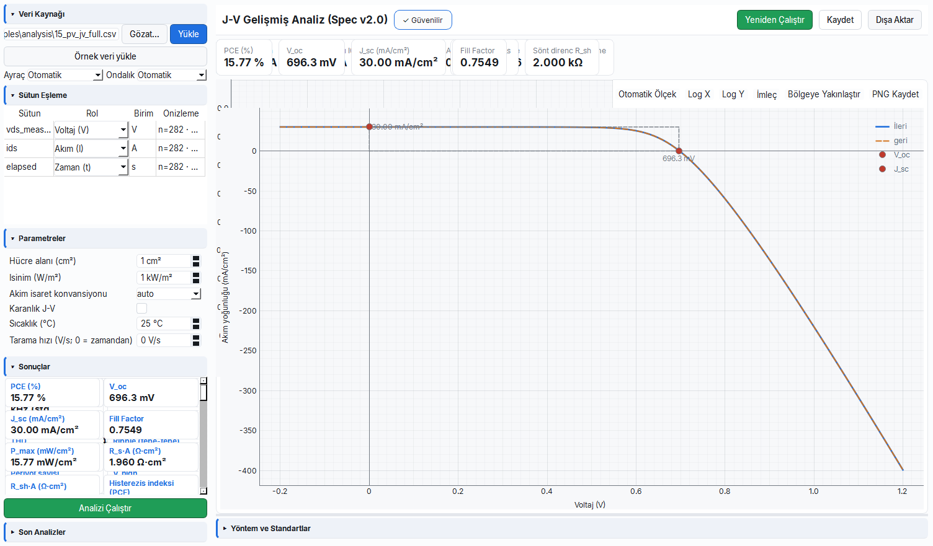Click the file path input field

click(x=61, y=34)
